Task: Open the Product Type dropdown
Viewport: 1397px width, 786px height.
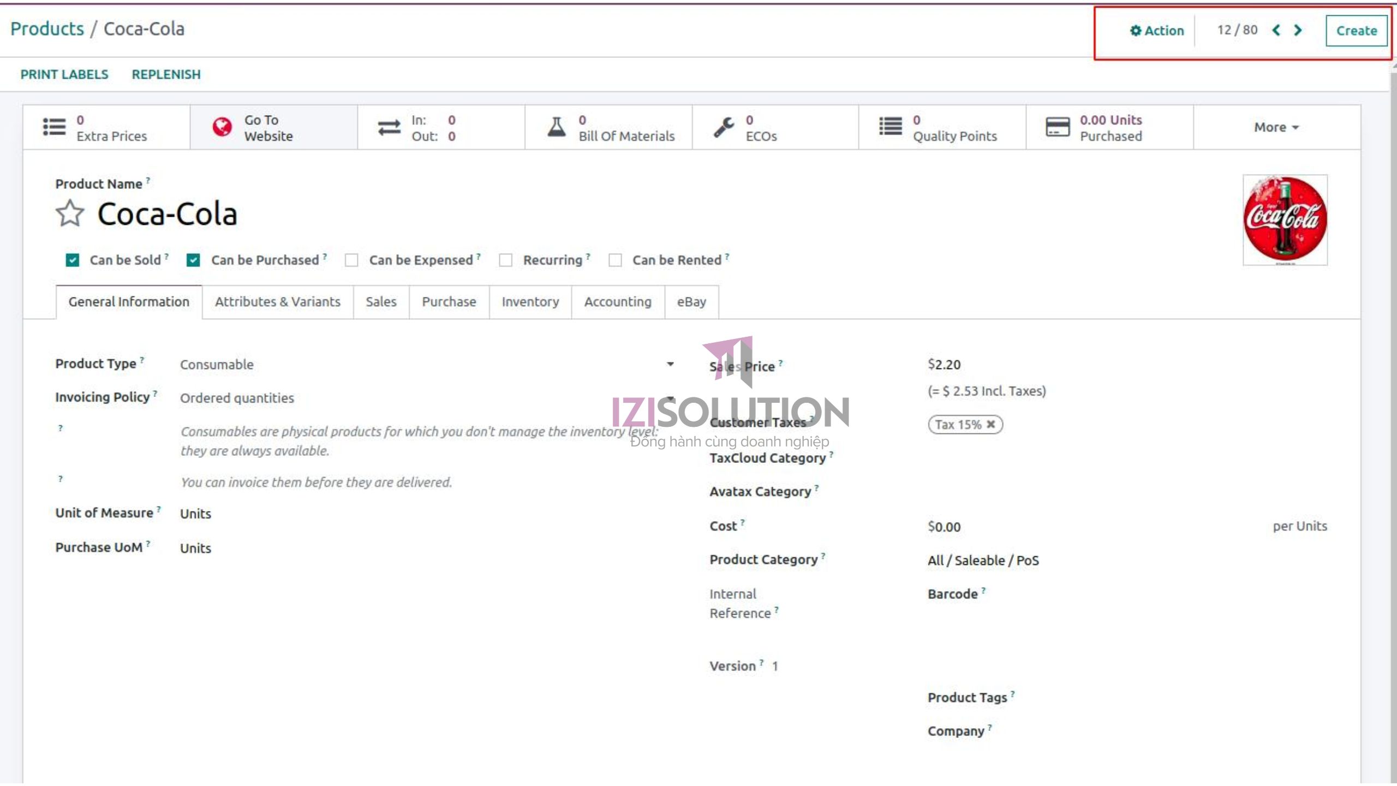Action: (670, 364)
